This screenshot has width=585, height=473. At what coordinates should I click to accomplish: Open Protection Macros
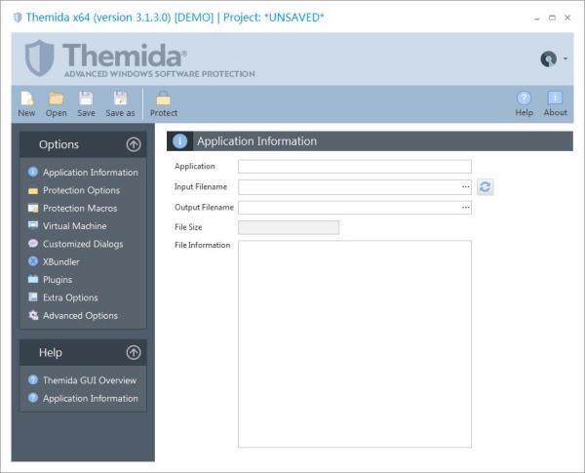(80, 208)
